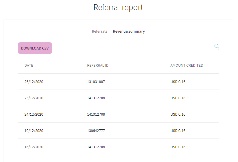Image resolution: width=238 pixels, height=162 pixels.
Task: Click the DATE column header
Action: [x=29, y=66]
